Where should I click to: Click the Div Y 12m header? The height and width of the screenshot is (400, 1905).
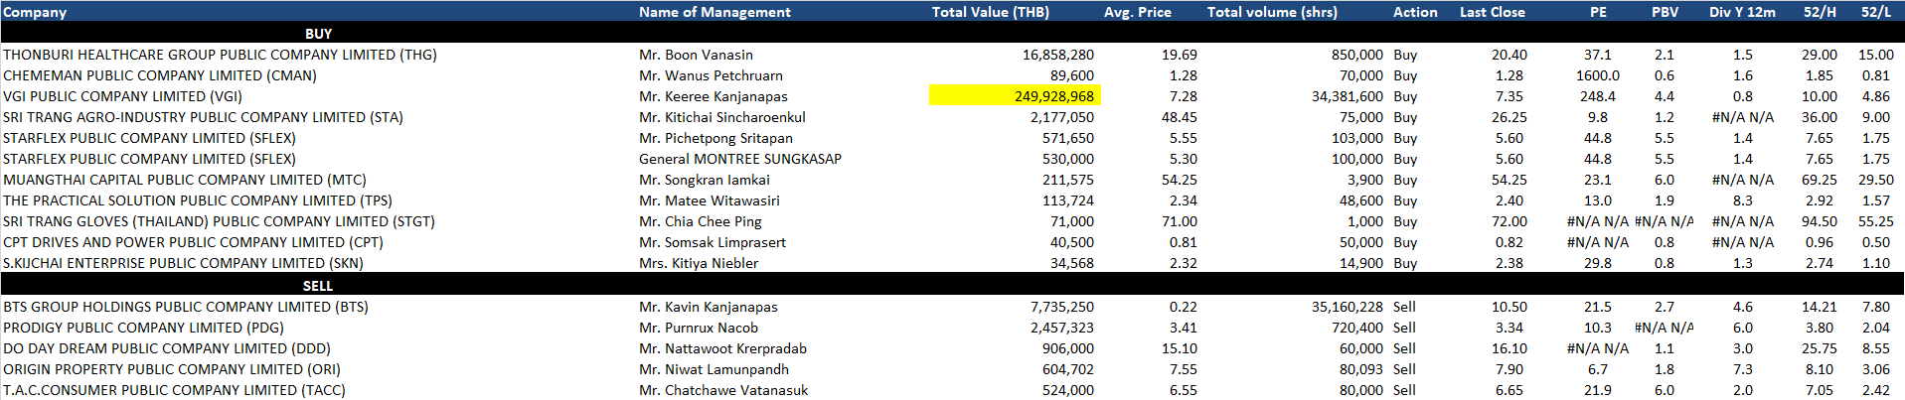pos(1742,12)
